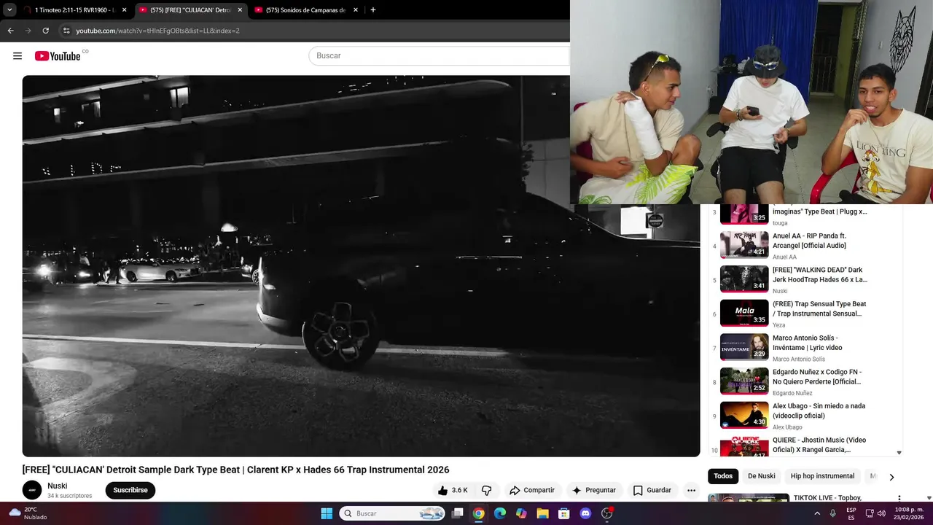Screen dimensions: 933x525
Task: Ask about video with Preguntar
Action: point(594,490)
